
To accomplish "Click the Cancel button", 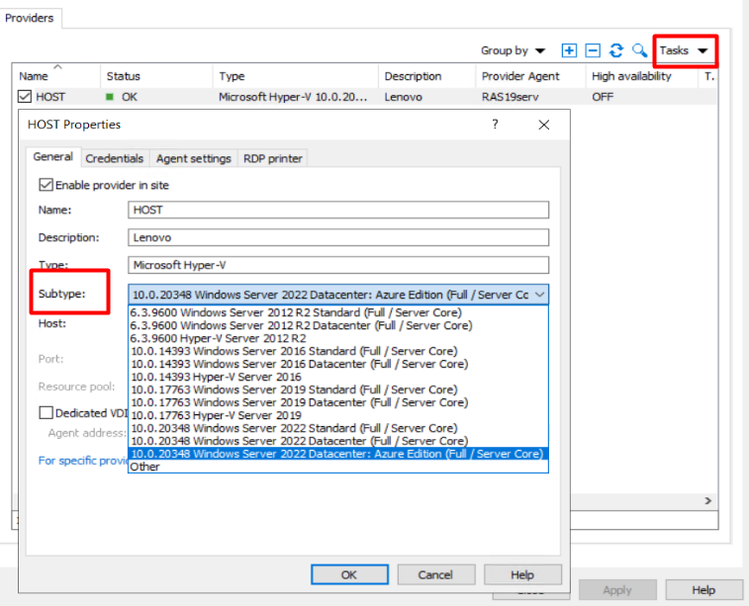I will pos(435,574).
